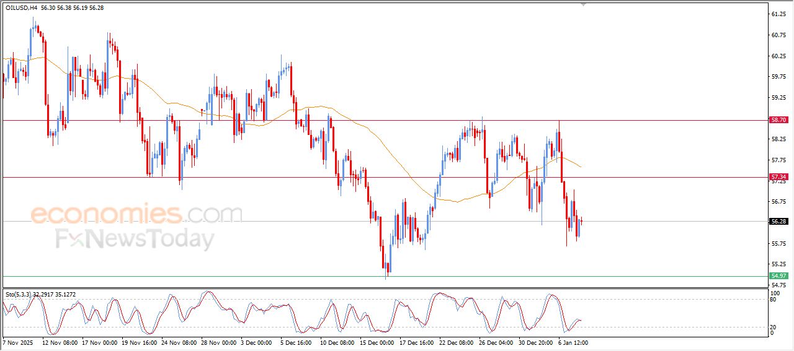Click the red 57.34 price label
Viewport: 794px width, 351px height.
click(x=778, y=177)
